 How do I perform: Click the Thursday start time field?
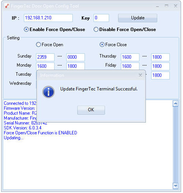point(130,57)
